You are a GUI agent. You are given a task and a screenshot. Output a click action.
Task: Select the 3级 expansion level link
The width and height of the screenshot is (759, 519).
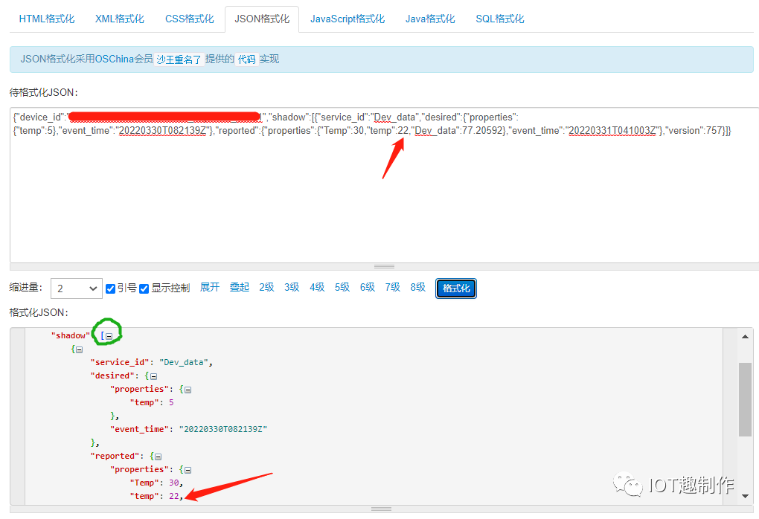click(x=291, y=287)
